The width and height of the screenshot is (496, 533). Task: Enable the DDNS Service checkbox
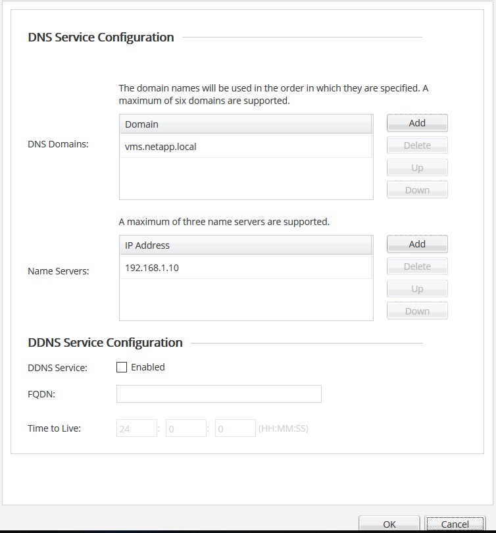coord(122,367)
